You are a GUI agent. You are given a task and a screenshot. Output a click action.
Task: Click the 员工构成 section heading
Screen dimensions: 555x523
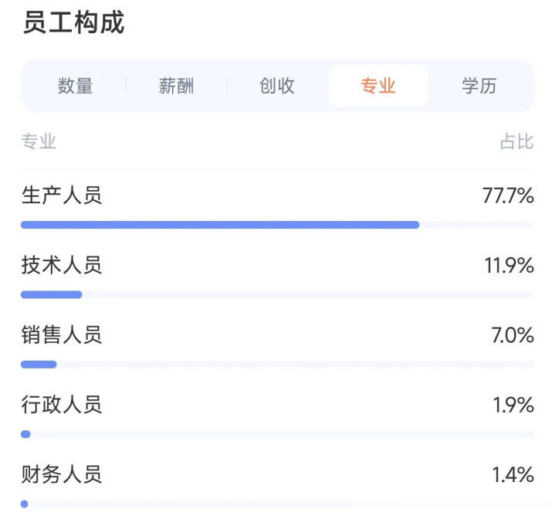tap(73, 23)
